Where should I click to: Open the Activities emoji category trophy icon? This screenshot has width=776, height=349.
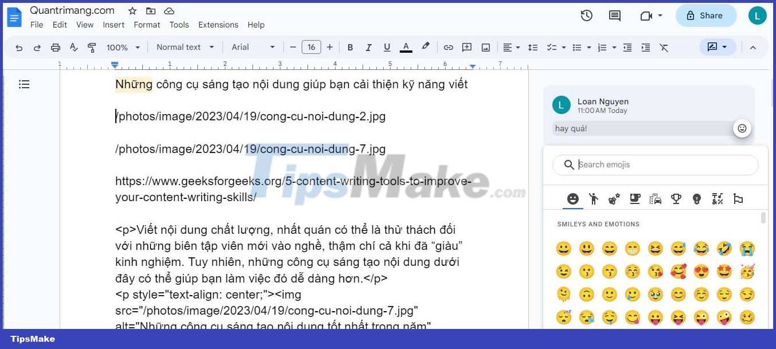676,198
